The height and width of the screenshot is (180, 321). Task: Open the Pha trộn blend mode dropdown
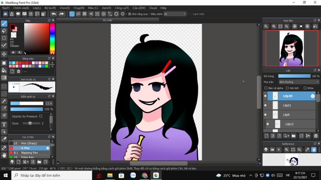299,82
